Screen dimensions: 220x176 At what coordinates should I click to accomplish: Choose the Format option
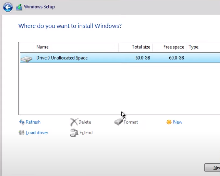131,122
